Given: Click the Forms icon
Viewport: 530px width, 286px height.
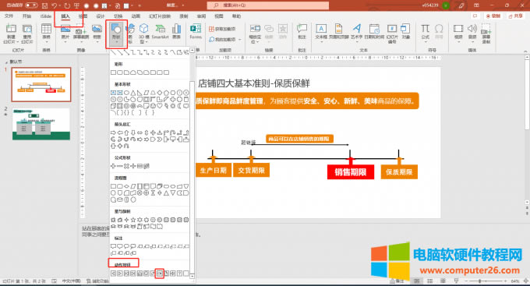Looking at the screenshot, I should (196, 31).
